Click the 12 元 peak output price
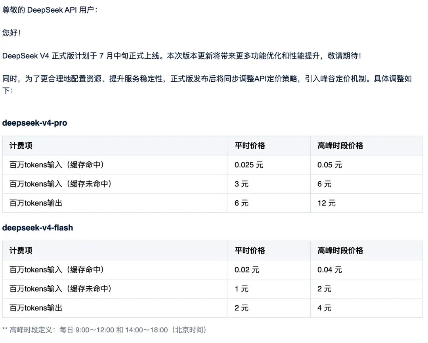This screenshot has width=428, height=343. tap(327, 203)
